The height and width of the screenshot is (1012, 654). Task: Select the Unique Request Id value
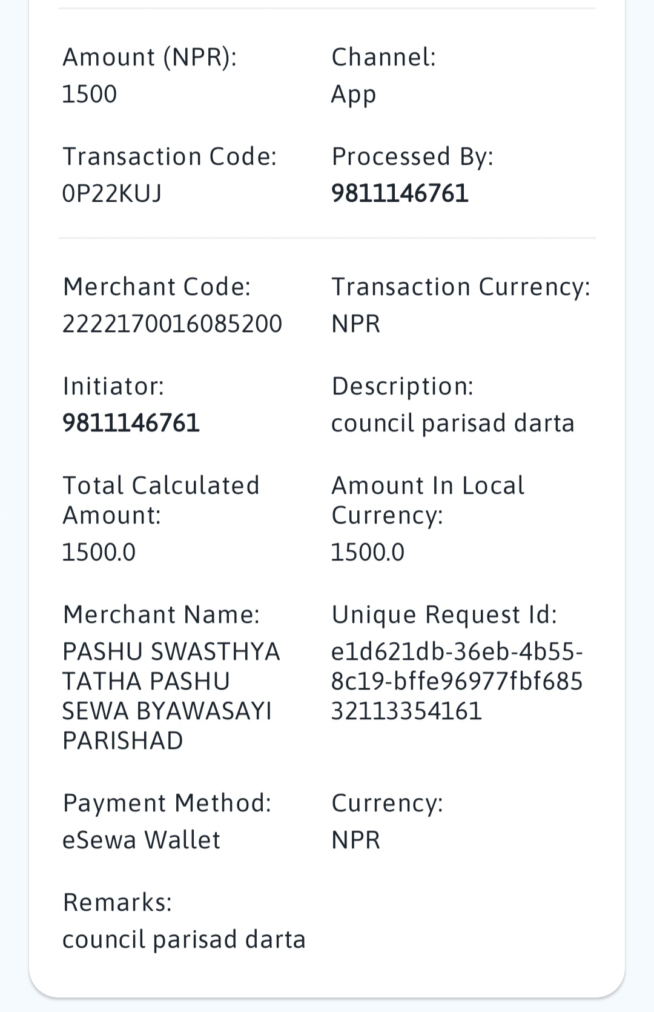(457, 681)
